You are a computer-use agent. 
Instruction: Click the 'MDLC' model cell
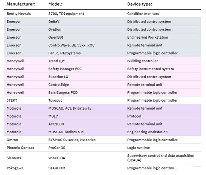point(53,116)
